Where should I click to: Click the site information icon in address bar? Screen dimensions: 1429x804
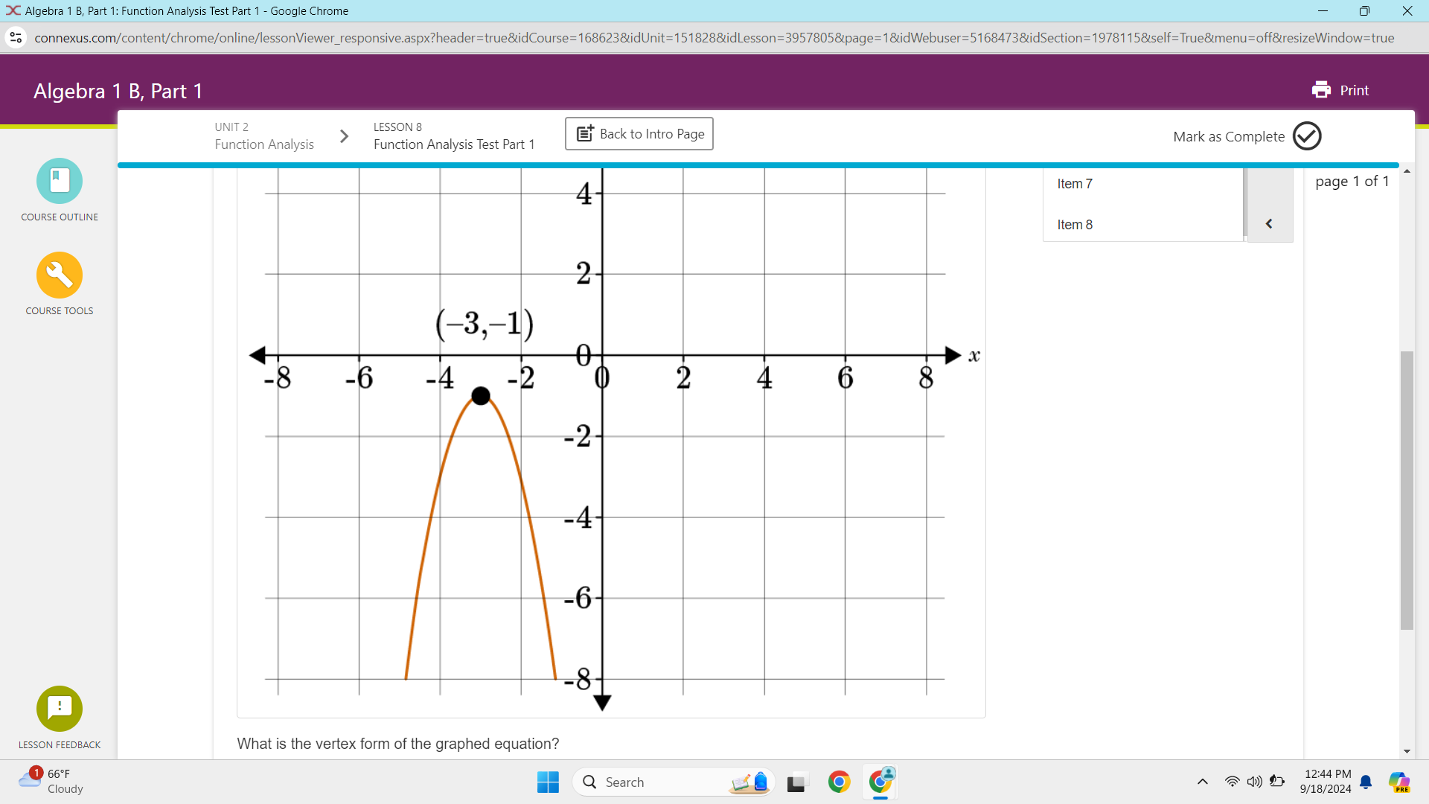pyautogui.click(x=16, y=38)
